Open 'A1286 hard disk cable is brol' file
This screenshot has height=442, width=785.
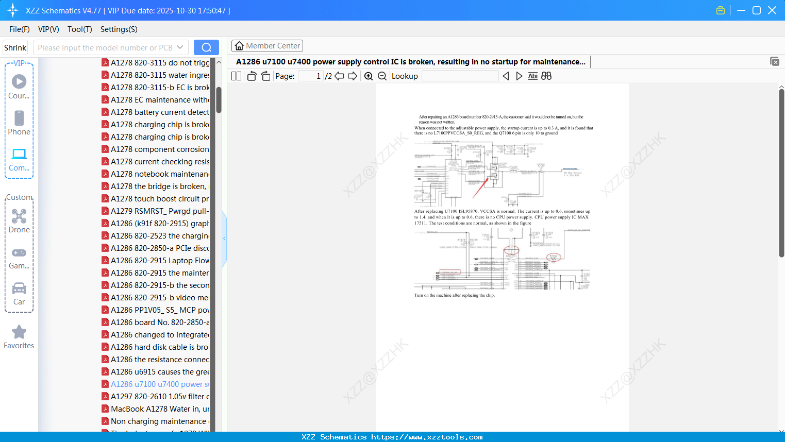click(x=155, y=347)
